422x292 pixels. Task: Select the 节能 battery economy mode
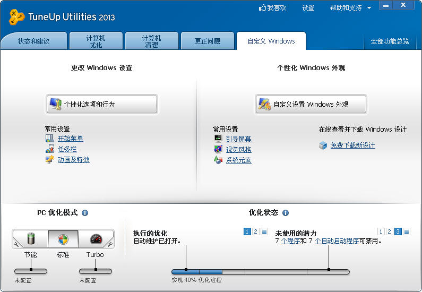tap(31, 239)
